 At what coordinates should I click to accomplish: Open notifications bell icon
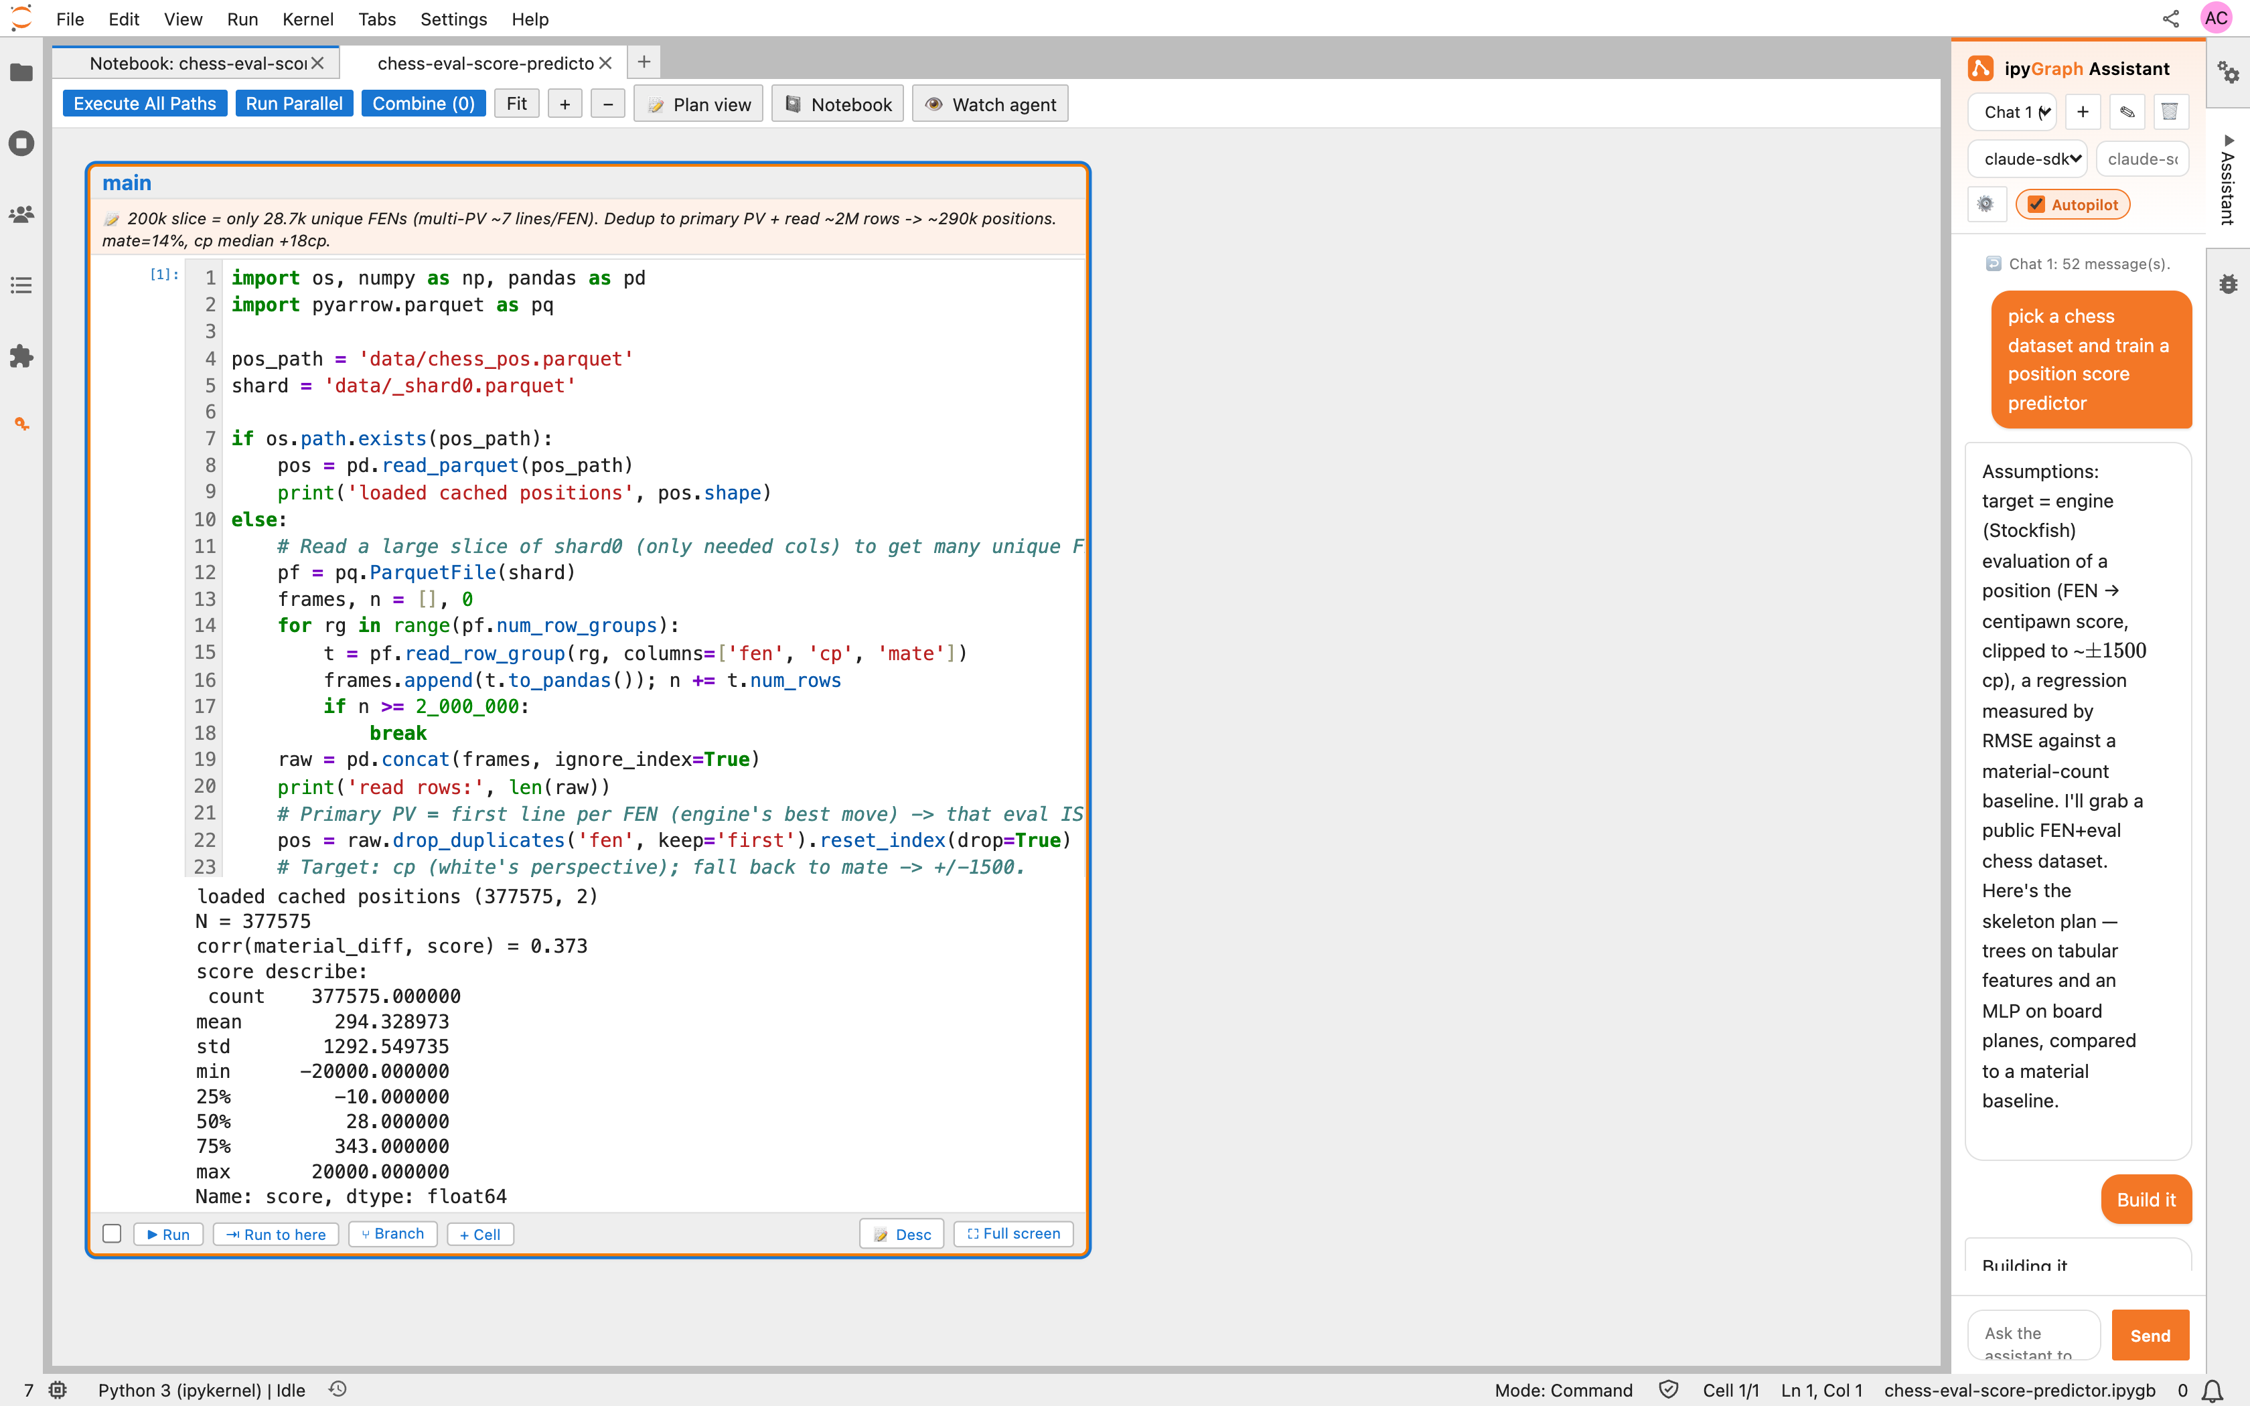point(2212,1391)
